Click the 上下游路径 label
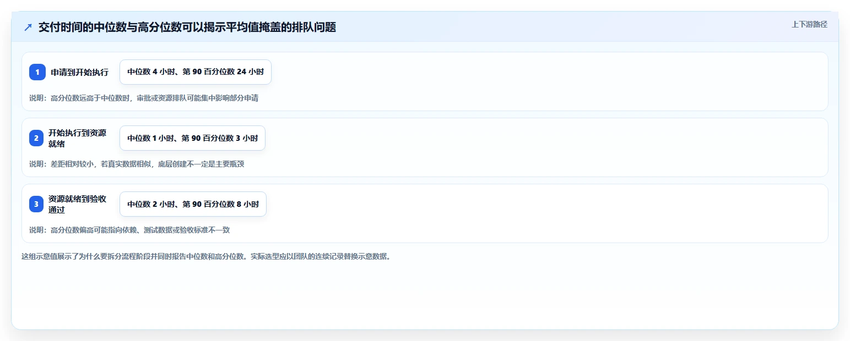Image resolution: width=850 pixels, height=341 pixels. 809,24
